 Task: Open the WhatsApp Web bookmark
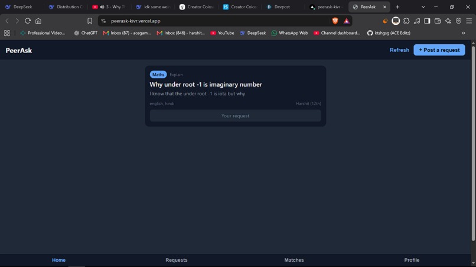(289, 33)
